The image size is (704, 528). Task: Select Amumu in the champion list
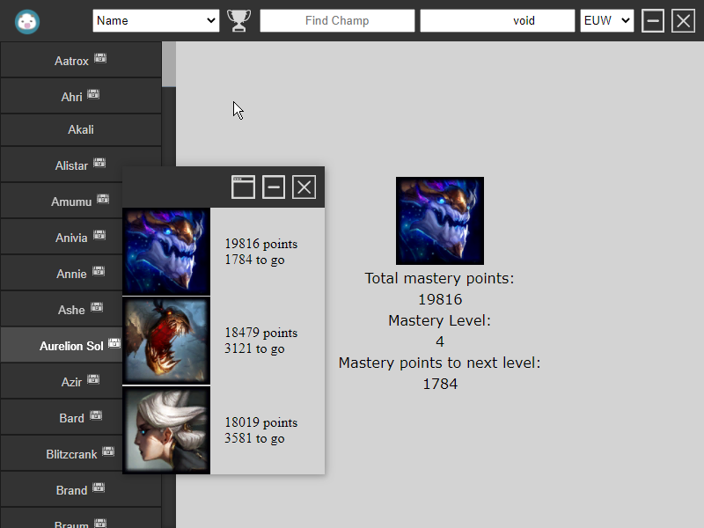(62, 202)
